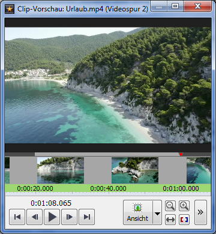216x234 pixels.
Task: Jump to clip end
Action: (x=87, y=217)
